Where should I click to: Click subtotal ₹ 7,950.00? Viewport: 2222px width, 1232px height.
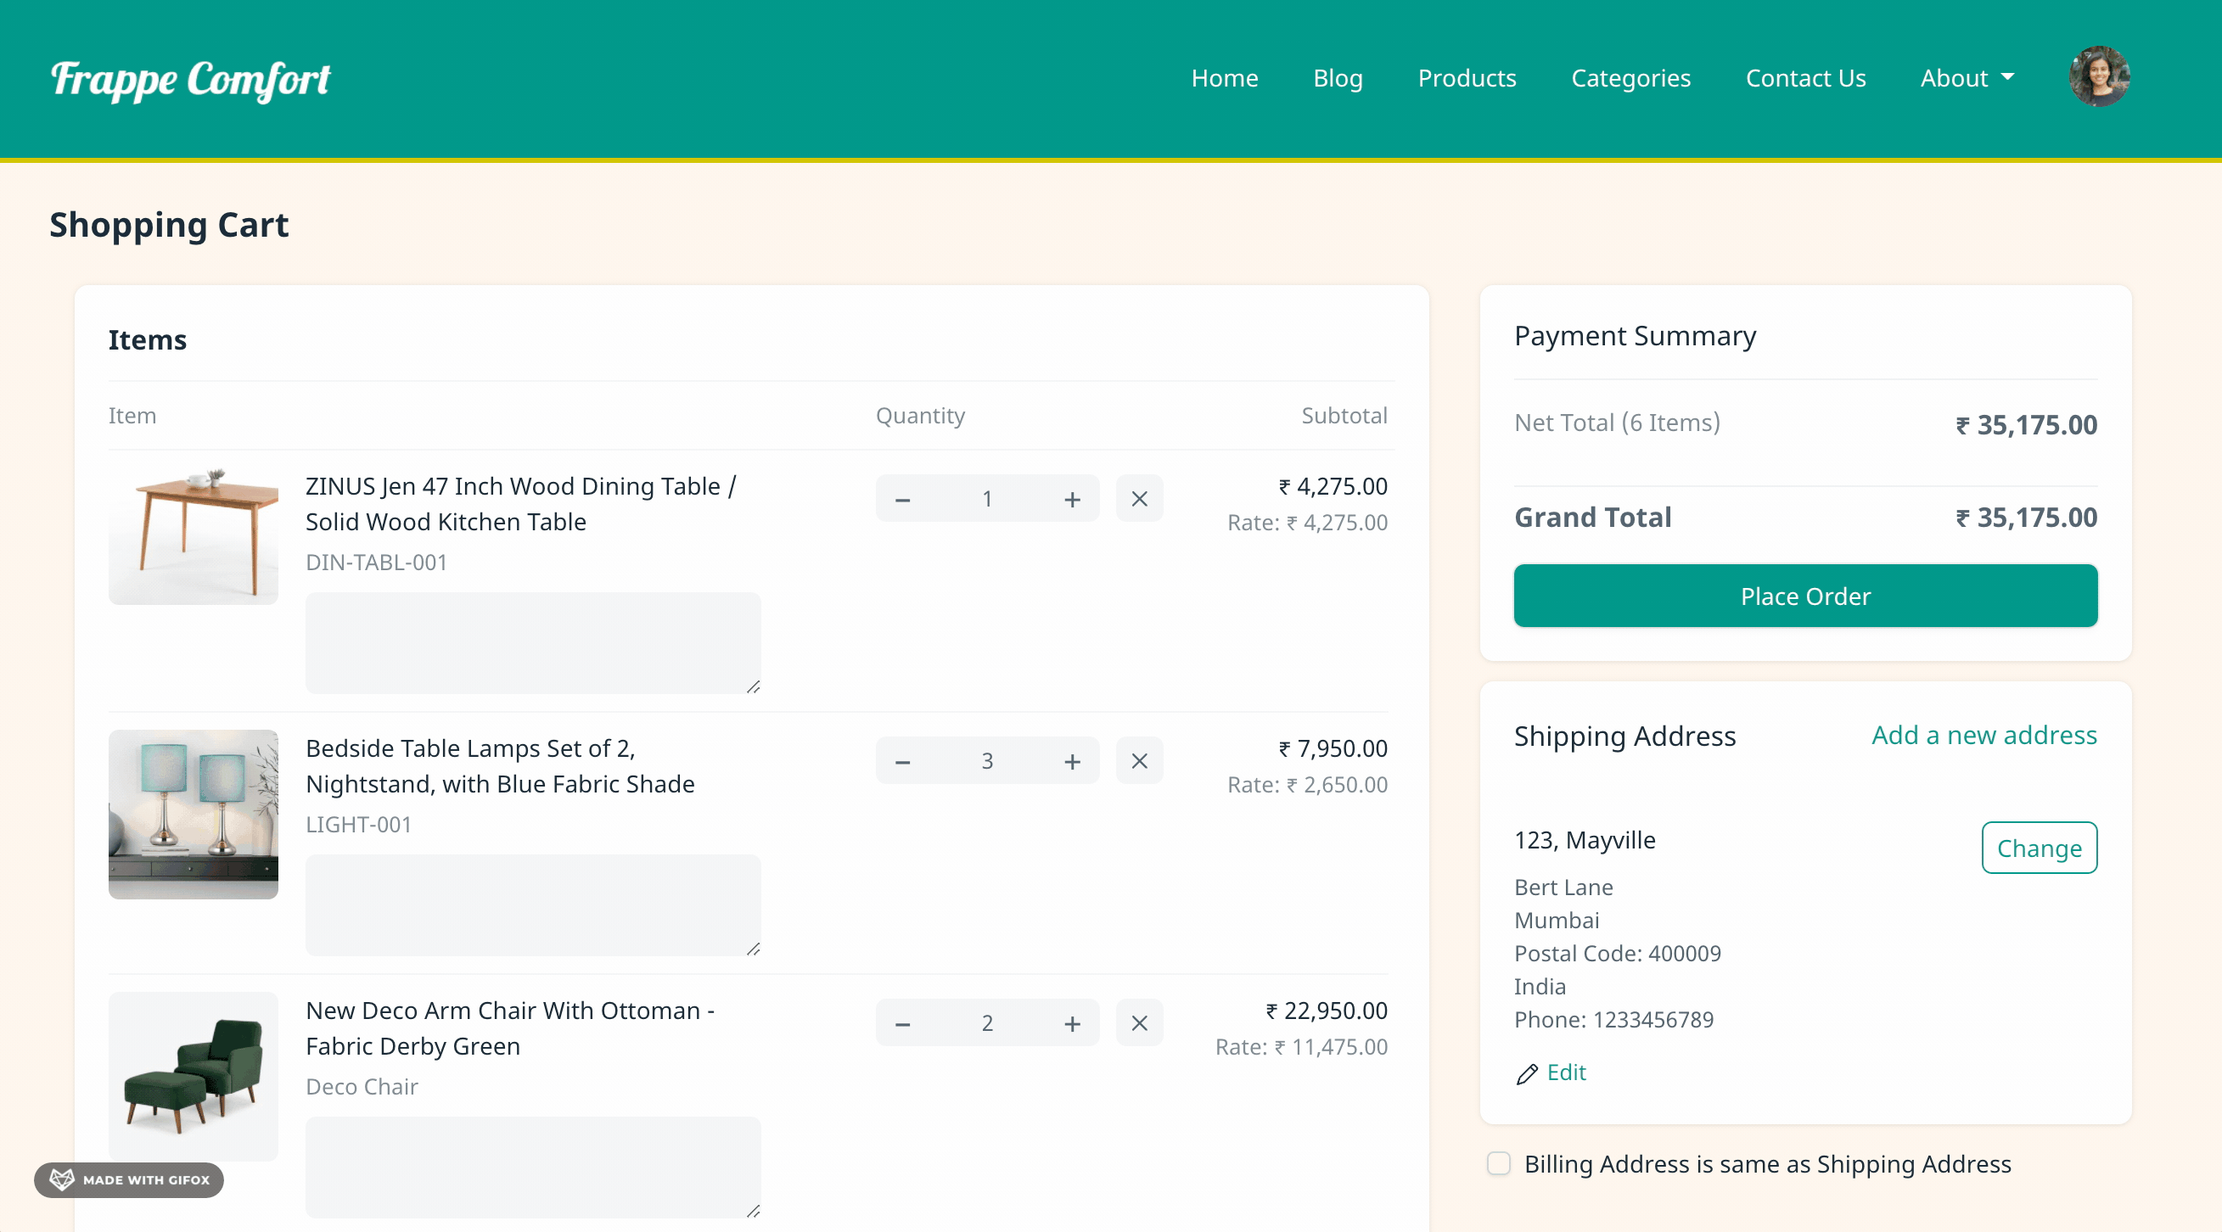[1333, 748]
